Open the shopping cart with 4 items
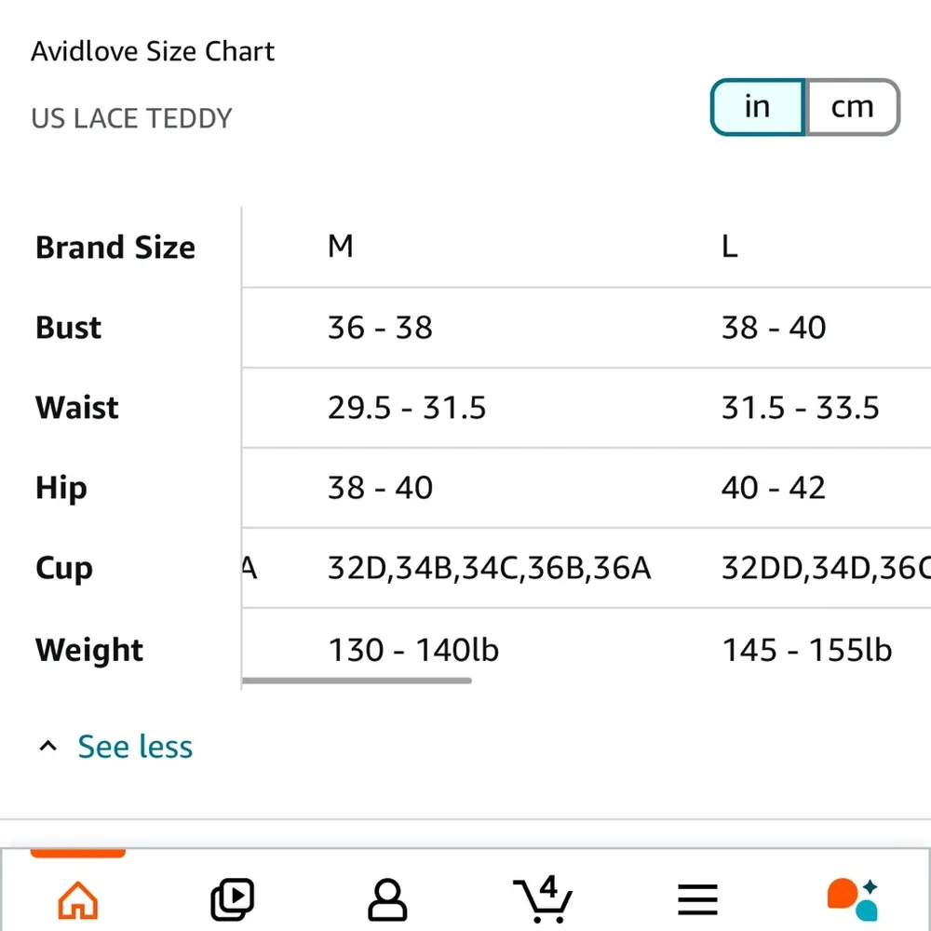Image resolution: width=931 pixels, height=931 pixels. (543, 899)
